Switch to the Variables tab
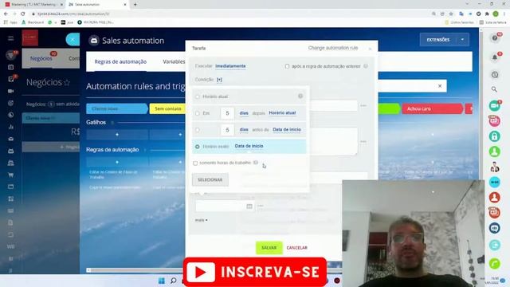Screen dimensions: 510x287 [x=174, y=61]
